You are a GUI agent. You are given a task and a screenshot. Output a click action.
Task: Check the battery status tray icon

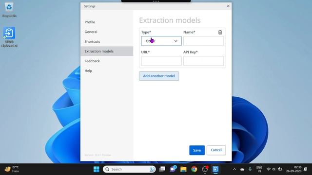coord(280,169)
